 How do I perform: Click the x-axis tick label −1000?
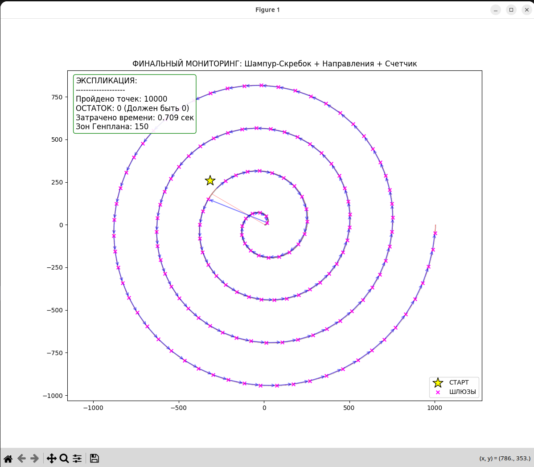(x=93, y=408)
